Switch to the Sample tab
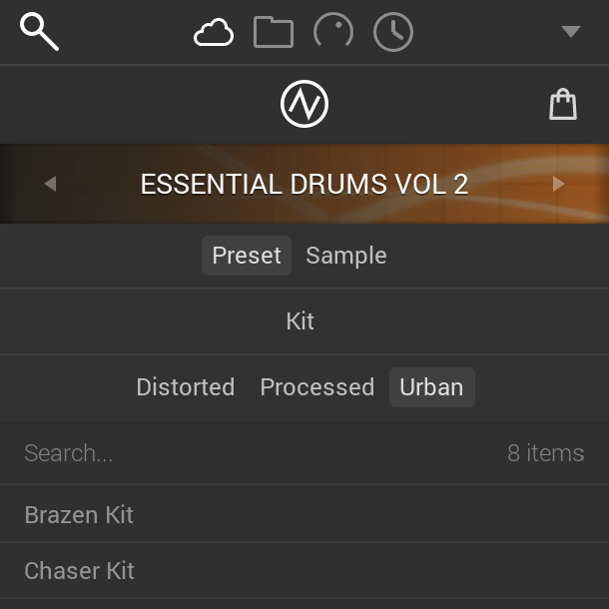 tap(346, 256)
